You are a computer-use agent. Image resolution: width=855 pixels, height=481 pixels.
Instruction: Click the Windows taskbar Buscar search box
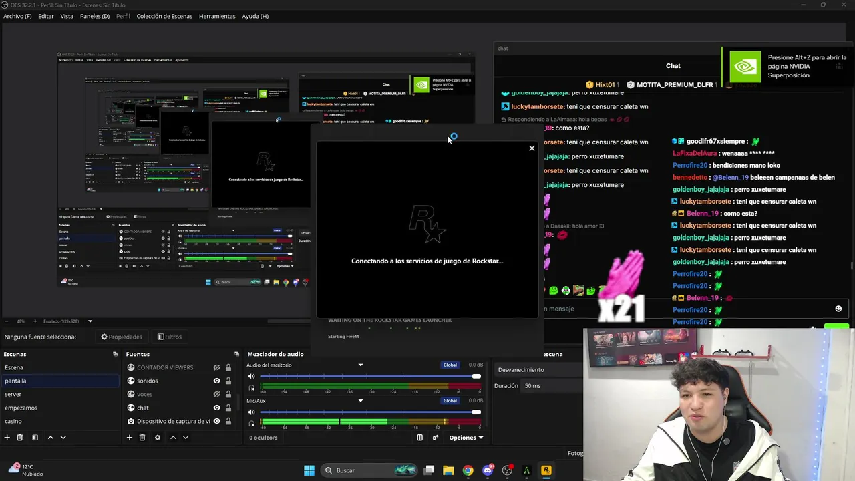(369, 470)
